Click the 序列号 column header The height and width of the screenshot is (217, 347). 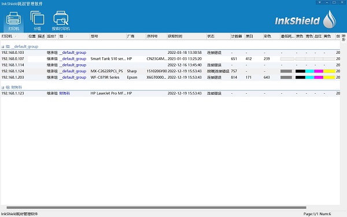pyautogui.click(x=157, y=36)
